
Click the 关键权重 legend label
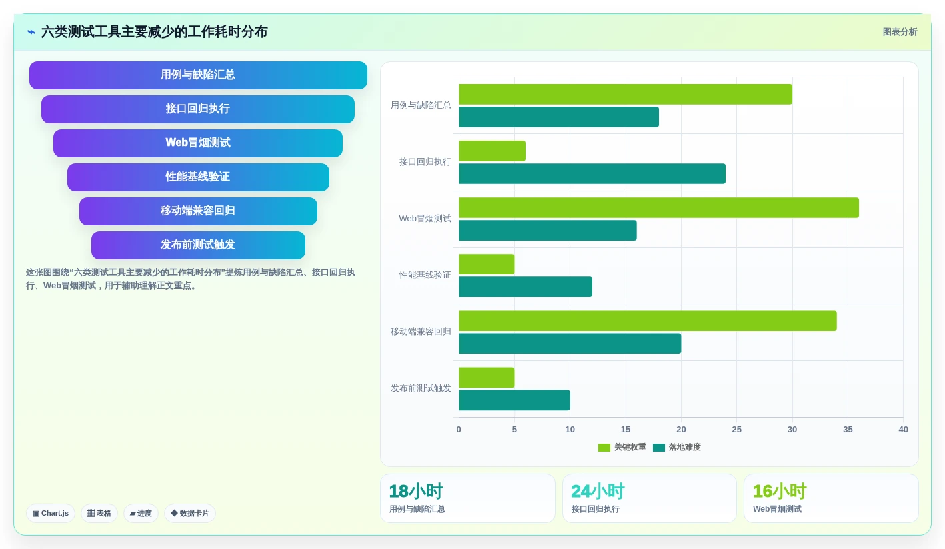coord(630,448)
